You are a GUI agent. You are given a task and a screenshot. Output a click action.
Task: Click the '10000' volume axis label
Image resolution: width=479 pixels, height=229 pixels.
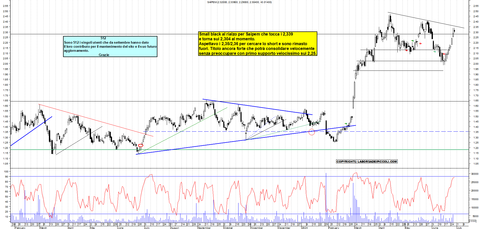point(475,207)
